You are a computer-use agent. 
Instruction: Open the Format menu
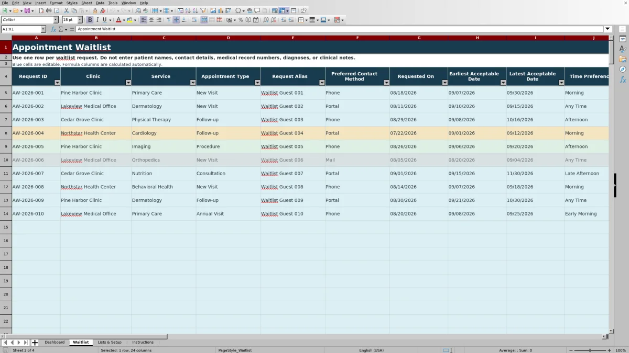click(x=56, y=3)
